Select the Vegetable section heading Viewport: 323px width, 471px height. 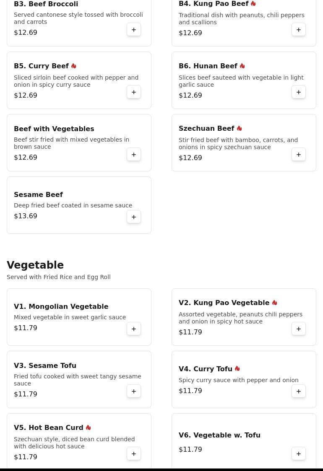tap(35, 265)
